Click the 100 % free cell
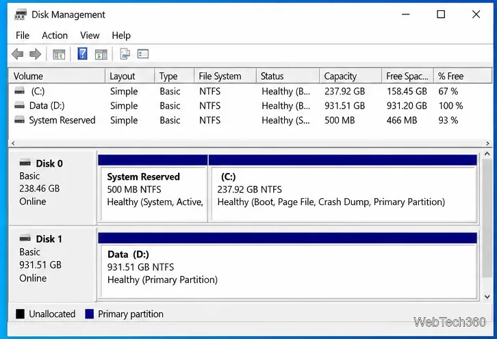Image resolution: width=497 pixels, height=339 pixels. (x=450, y=106)
